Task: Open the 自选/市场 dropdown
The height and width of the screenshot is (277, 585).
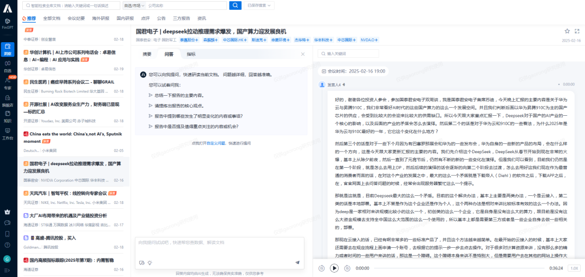Action: (x=133, y=5)
